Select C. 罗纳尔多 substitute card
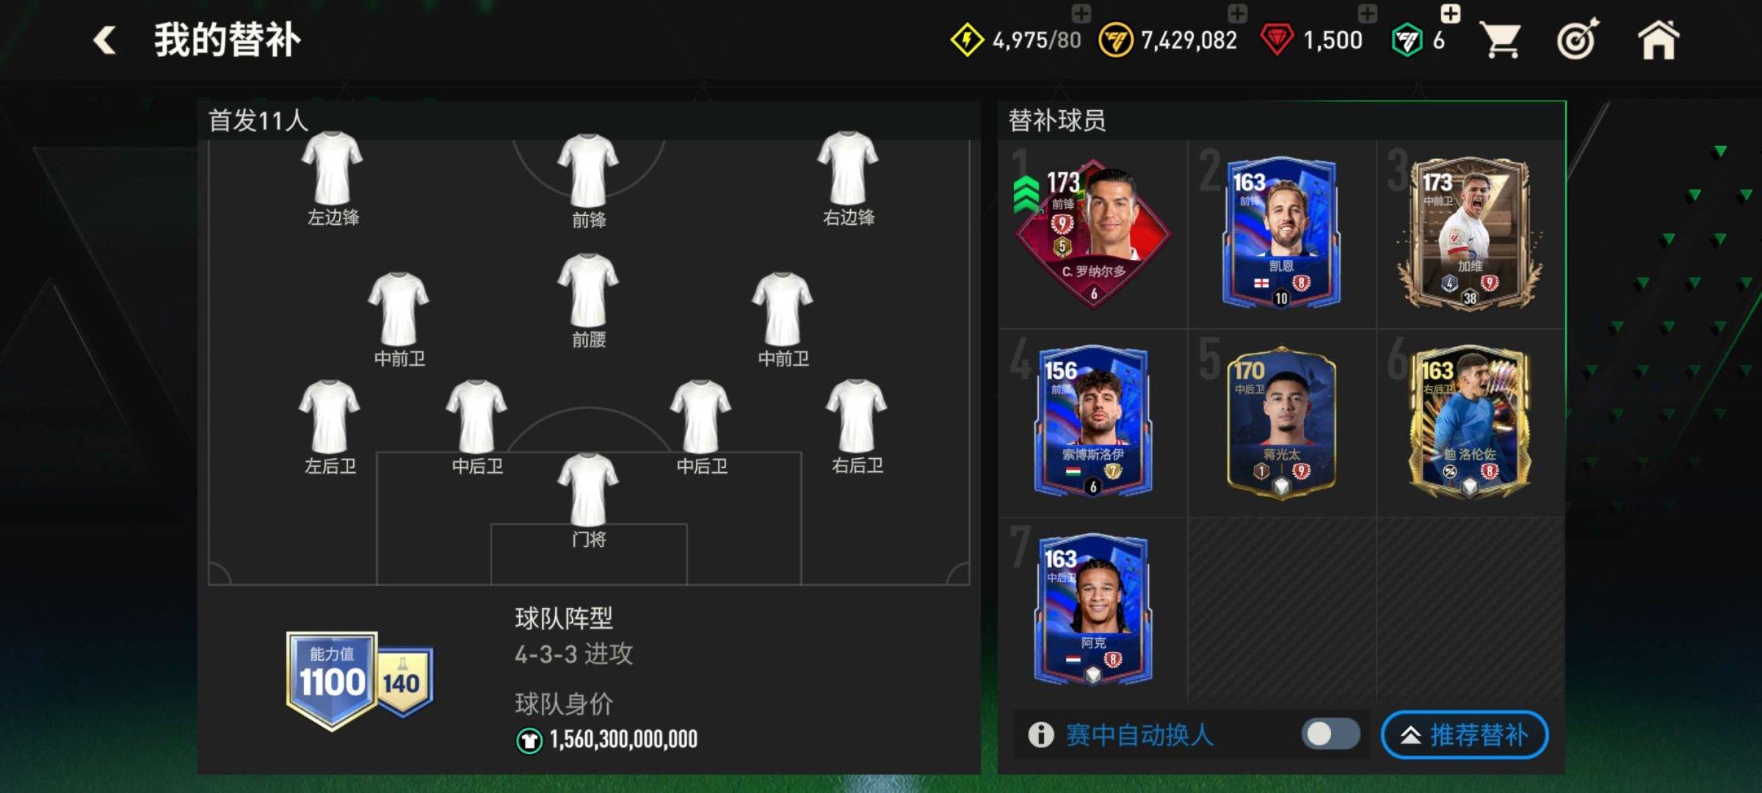The image size is (1762, 793). [x=1092, y=233]
